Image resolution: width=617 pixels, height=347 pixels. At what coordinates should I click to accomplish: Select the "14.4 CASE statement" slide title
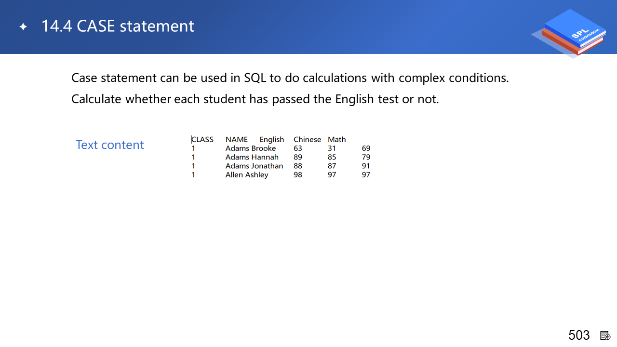(118, 26)
